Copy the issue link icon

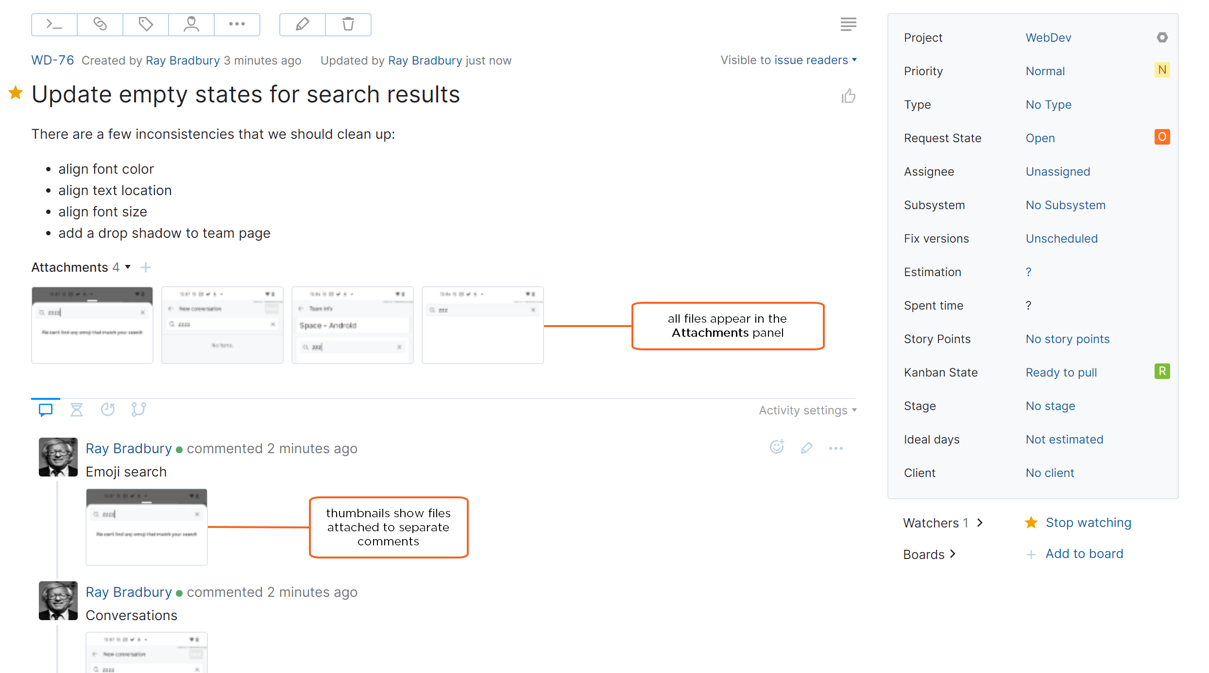click(100, 24)
